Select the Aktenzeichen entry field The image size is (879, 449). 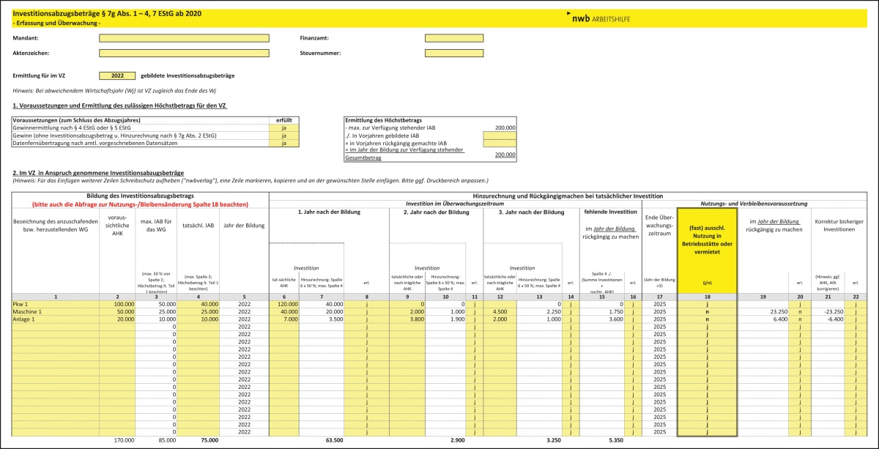pyautogui.click(x=184, y=53)
